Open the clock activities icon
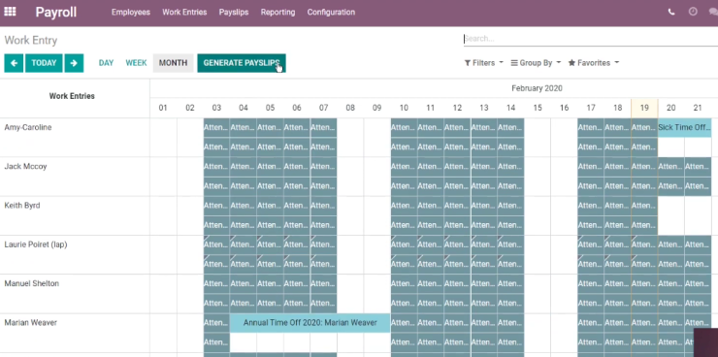Viewport: 718px width, 357px height. (693, 12)
